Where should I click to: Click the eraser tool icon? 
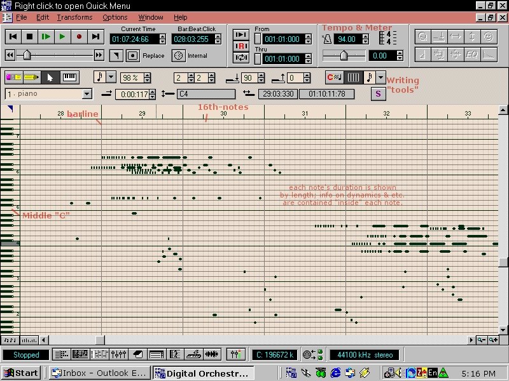(x=13, y=77)
